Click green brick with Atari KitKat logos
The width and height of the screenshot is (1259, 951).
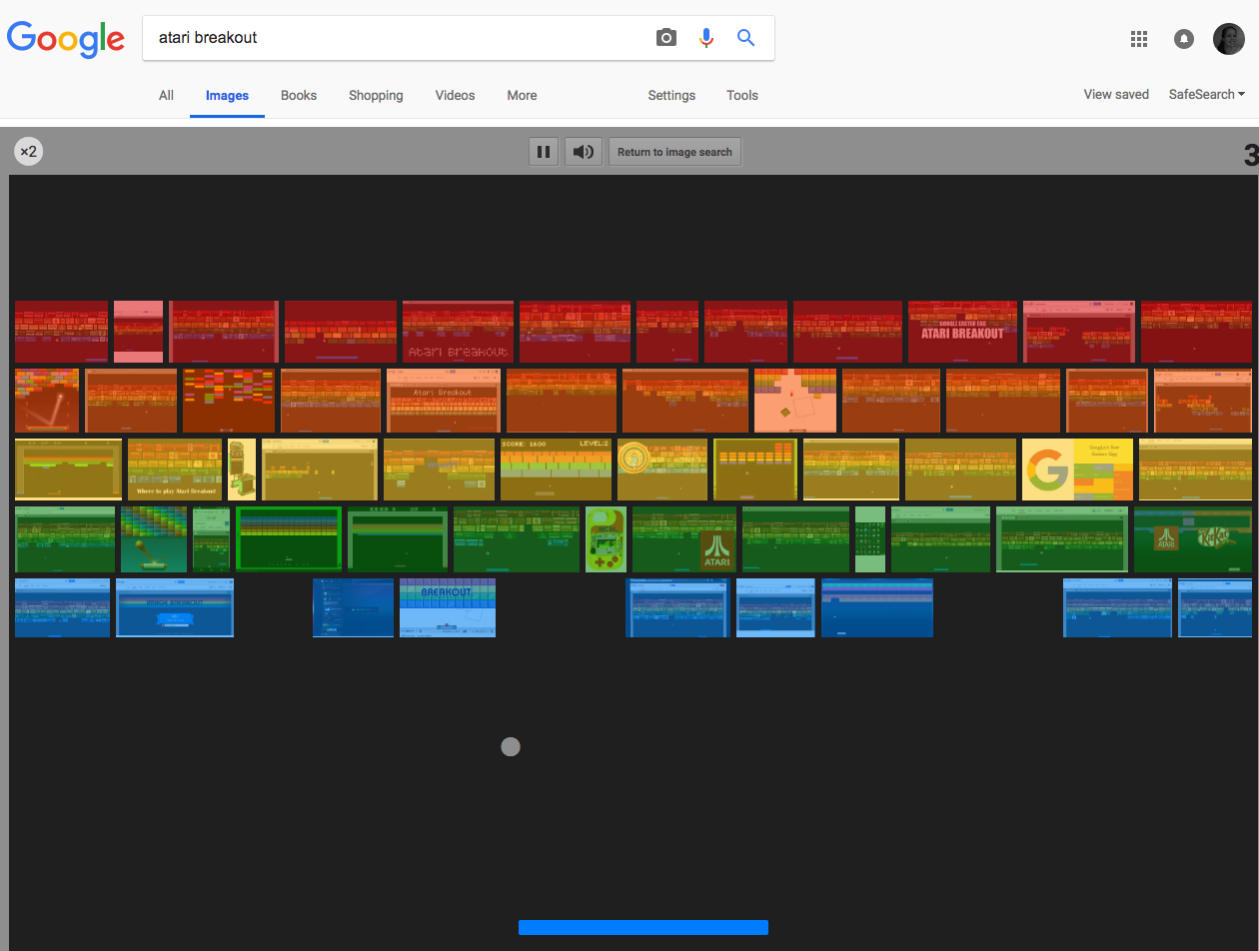pos(1193,539)
